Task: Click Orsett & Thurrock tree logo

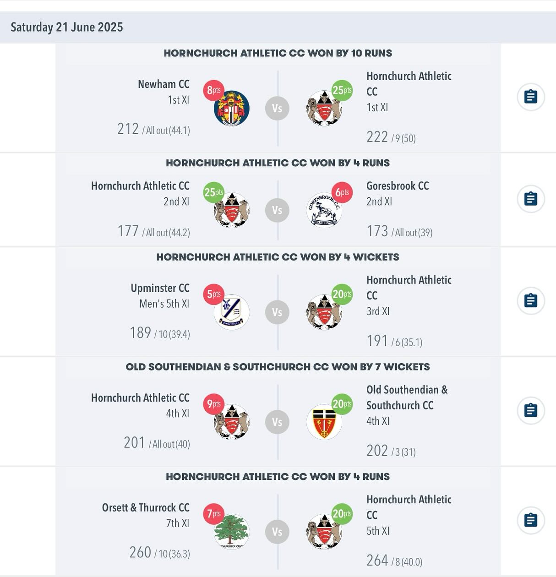Action: tap(231, 531)
